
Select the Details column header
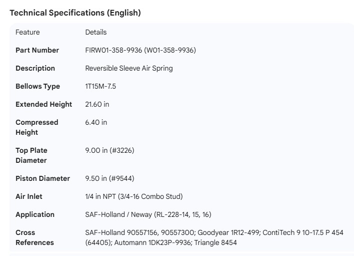click(x=96, y=32)
